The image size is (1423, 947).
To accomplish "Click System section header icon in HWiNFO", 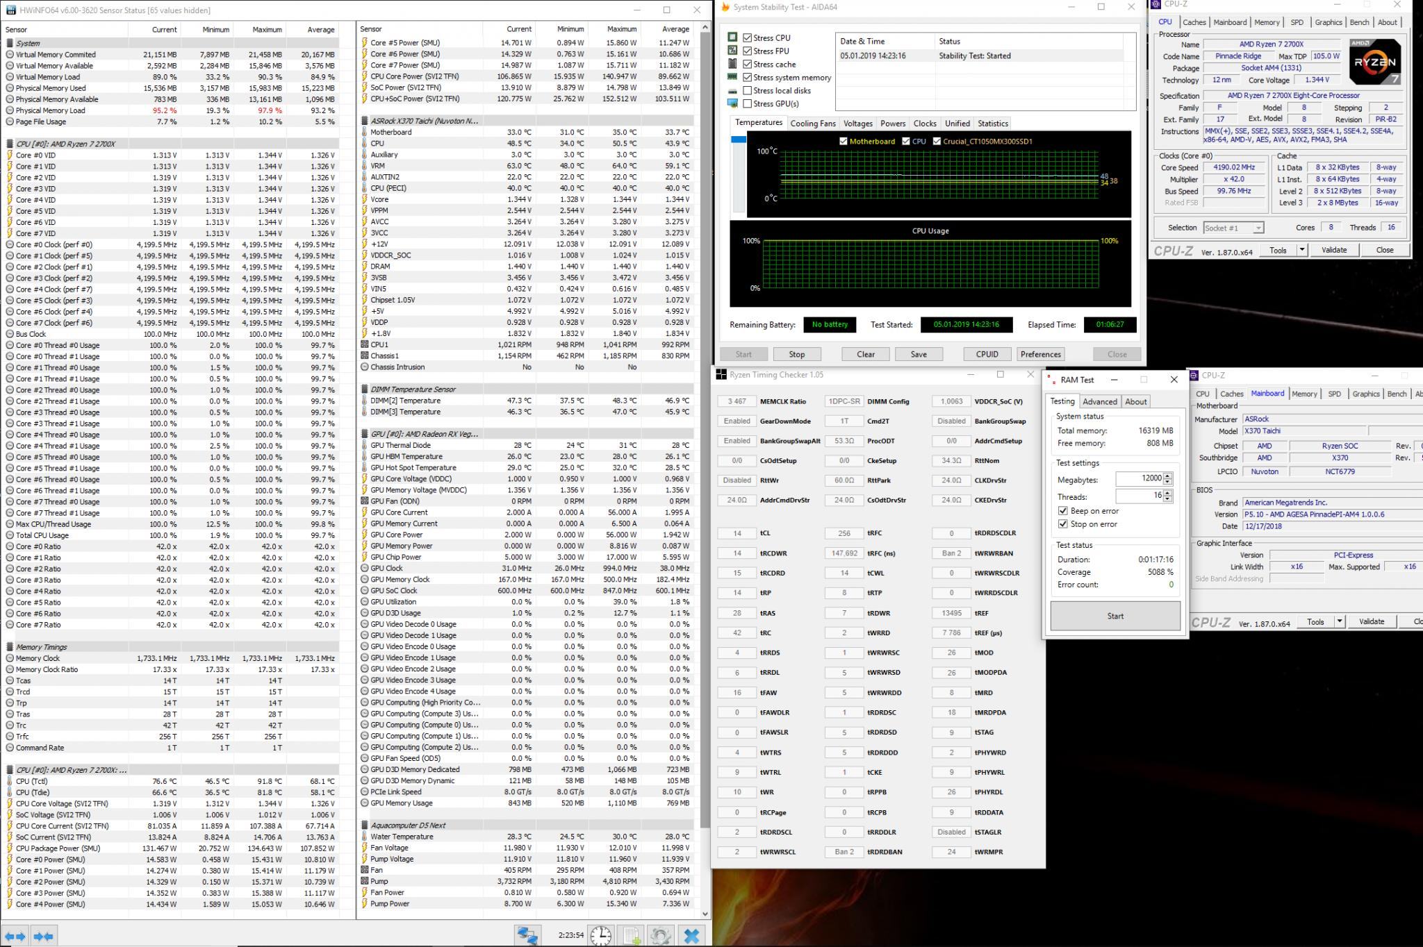I will 10,43.
